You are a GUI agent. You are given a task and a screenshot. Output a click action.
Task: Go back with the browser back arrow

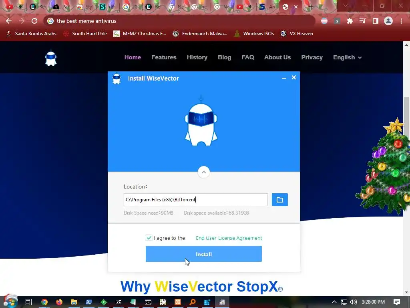pos(9,21)
